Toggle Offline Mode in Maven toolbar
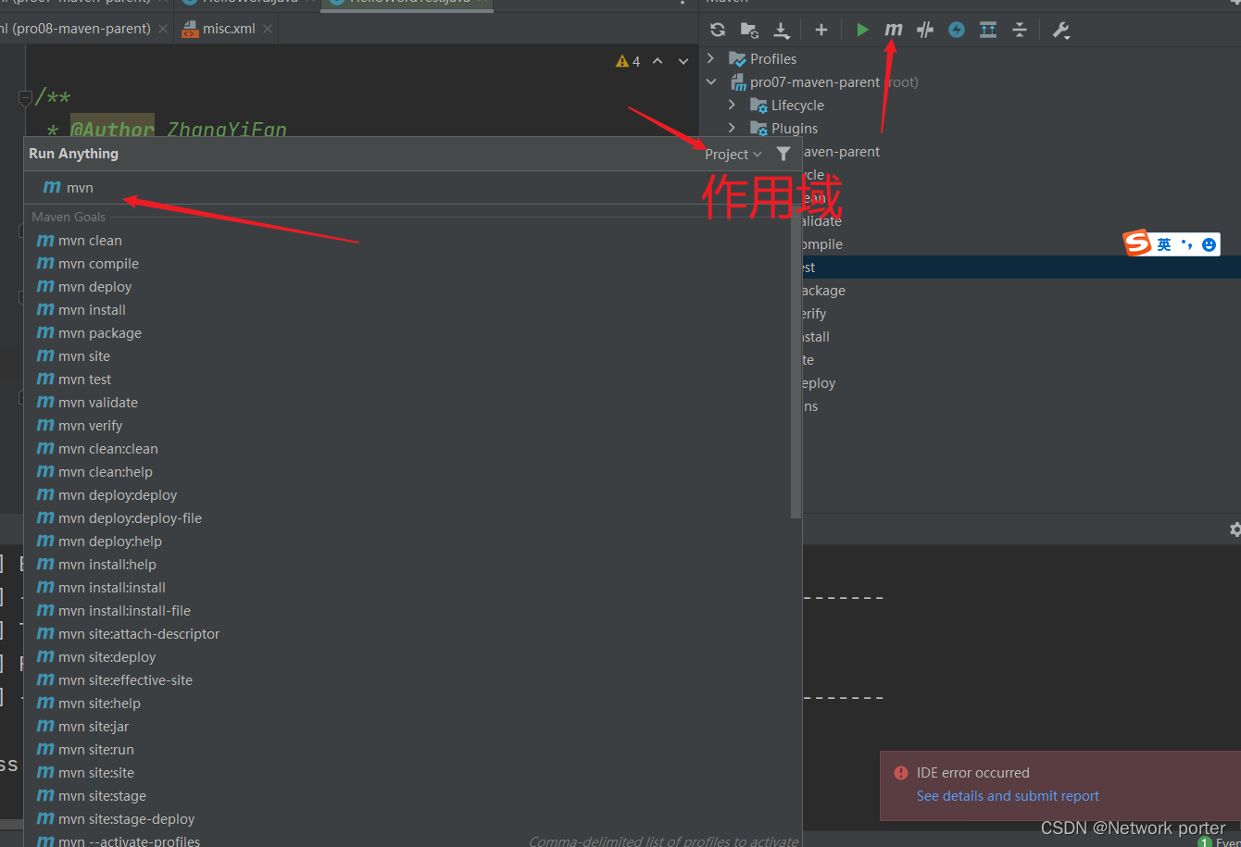Screen dimensions: 1241x847 tap(924, 30)
